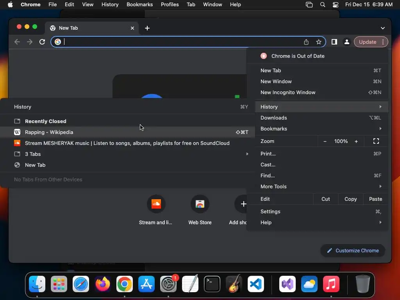Open App Store from the Dock
Viewport: 400px width, 300px height.
click(x=146, y=284)
